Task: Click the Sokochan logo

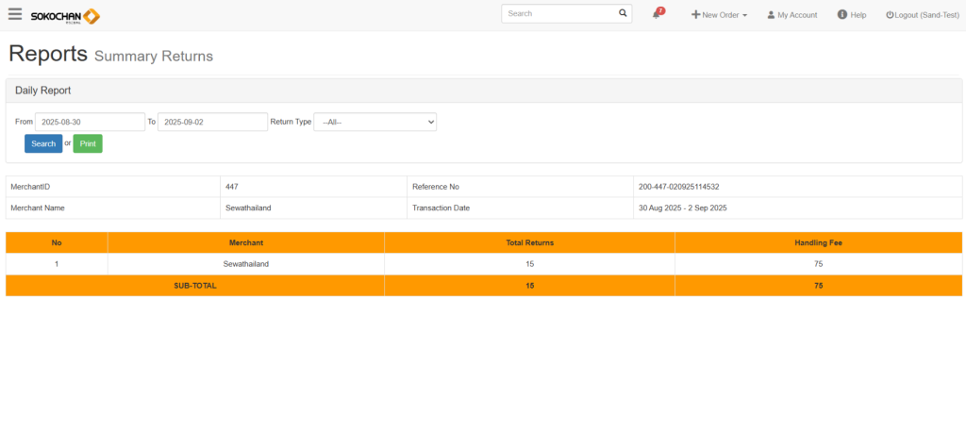Action: pos(65,15)
